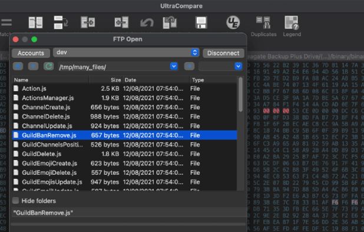Click the filename field showing "GuildBanRemove.js"
This screenshot has width=364, height=232.
(128, 213)
